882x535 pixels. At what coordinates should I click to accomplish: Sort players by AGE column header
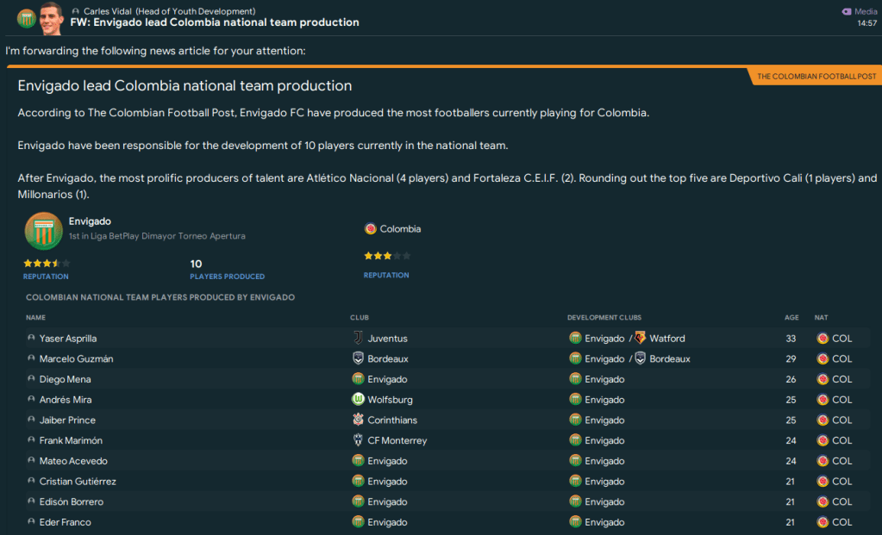tap(791, 318)
